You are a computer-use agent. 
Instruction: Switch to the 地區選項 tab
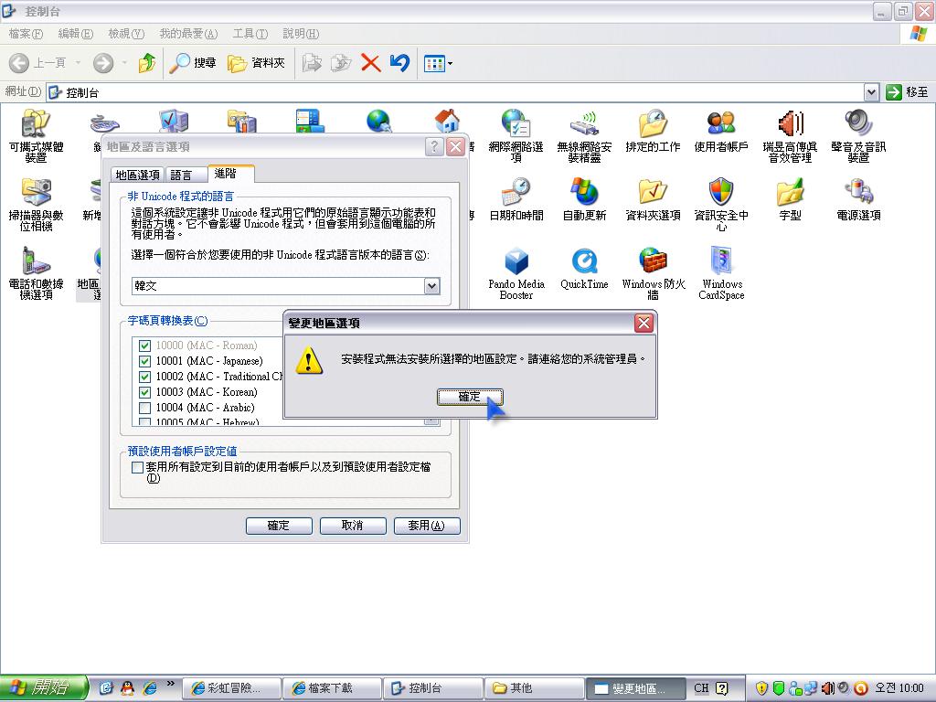(x=137, y=175)
